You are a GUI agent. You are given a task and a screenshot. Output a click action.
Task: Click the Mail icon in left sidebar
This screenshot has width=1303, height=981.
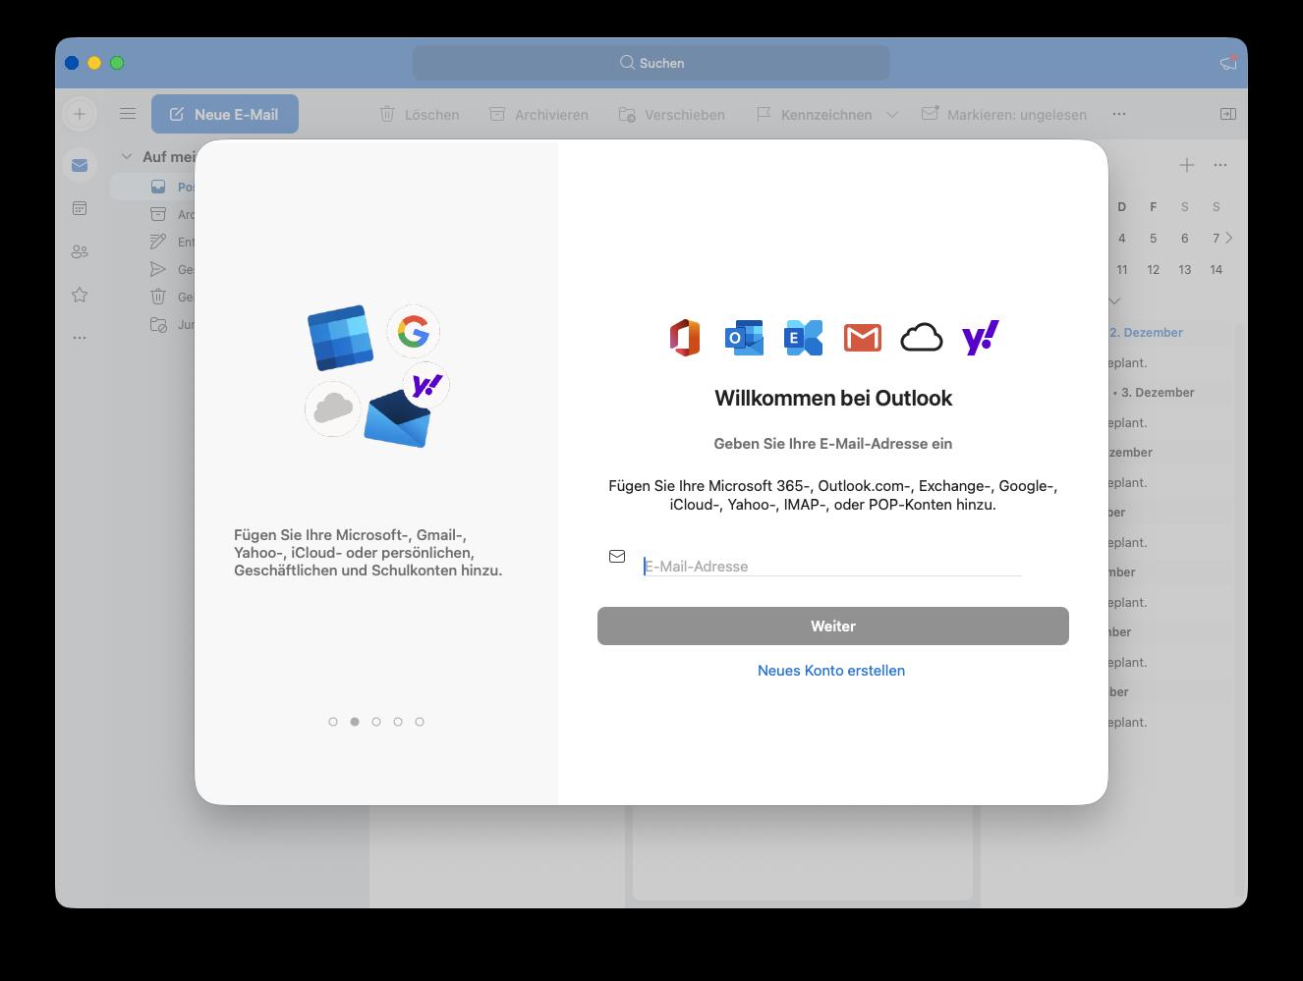point(80,165)
